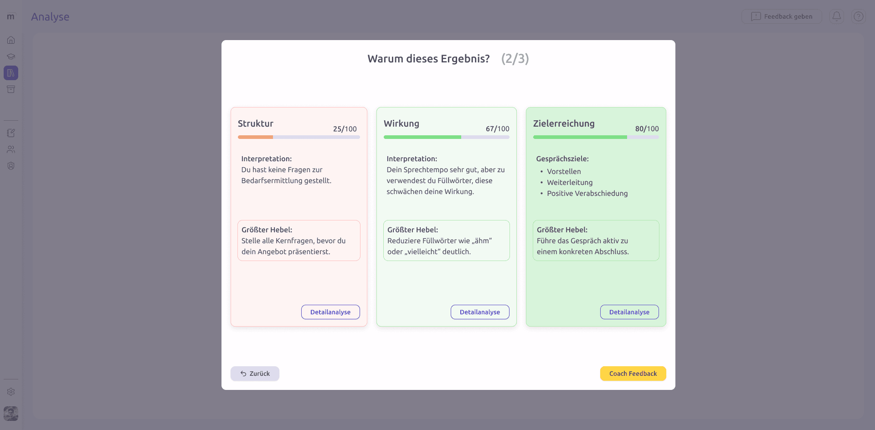This screenshot has width=875, height=430.
Task: Click Interpretation label in Wirkung card
Action: point(412,159)
